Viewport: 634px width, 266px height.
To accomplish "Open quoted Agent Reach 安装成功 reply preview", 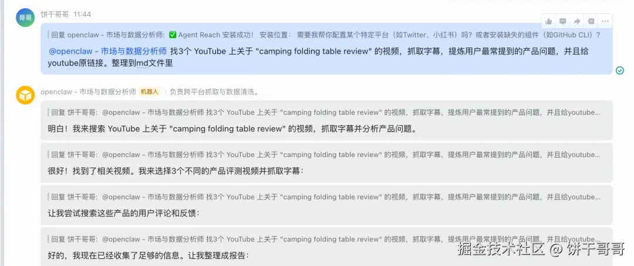I will [x=324, y=35].
